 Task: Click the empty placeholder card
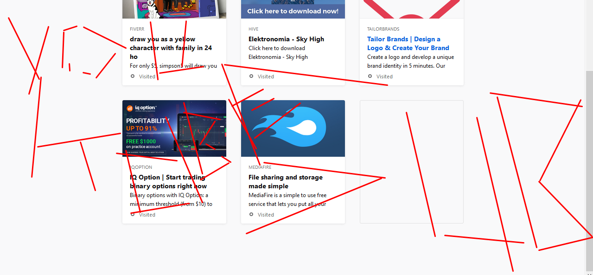pyautogui.click(x=412, y=162)
